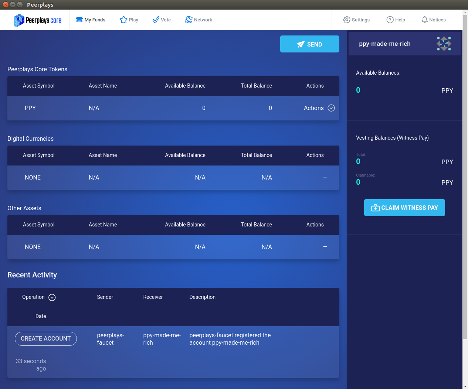Click the vertical scrollbar thumb

click(x=465, y=177)
